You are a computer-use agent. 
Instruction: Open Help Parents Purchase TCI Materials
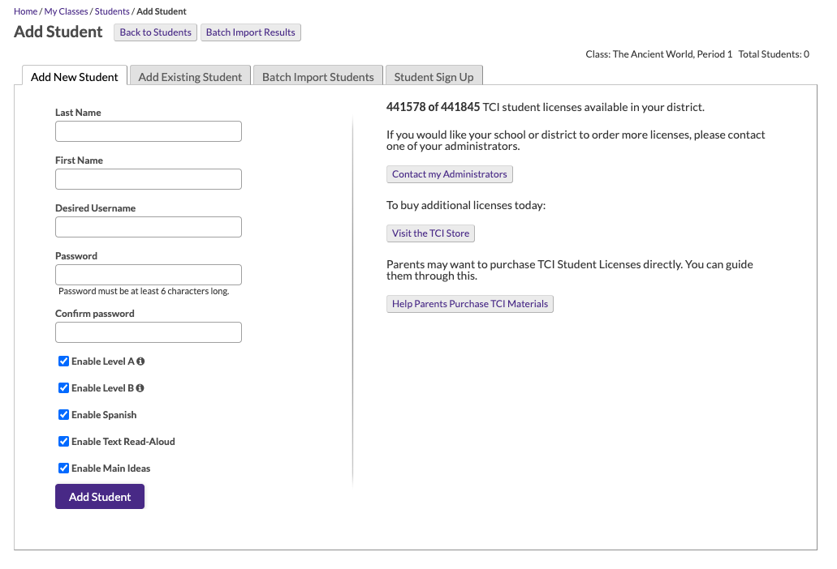coord(469,303)
